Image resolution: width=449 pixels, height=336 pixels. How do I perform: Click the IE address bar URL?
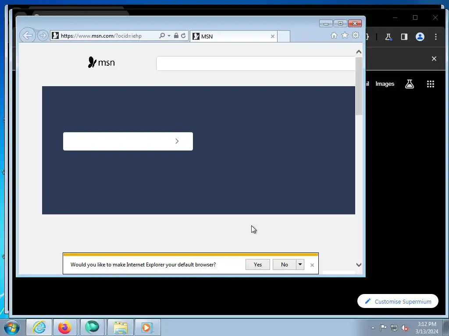pyautogui.click(x=101, y=36)
